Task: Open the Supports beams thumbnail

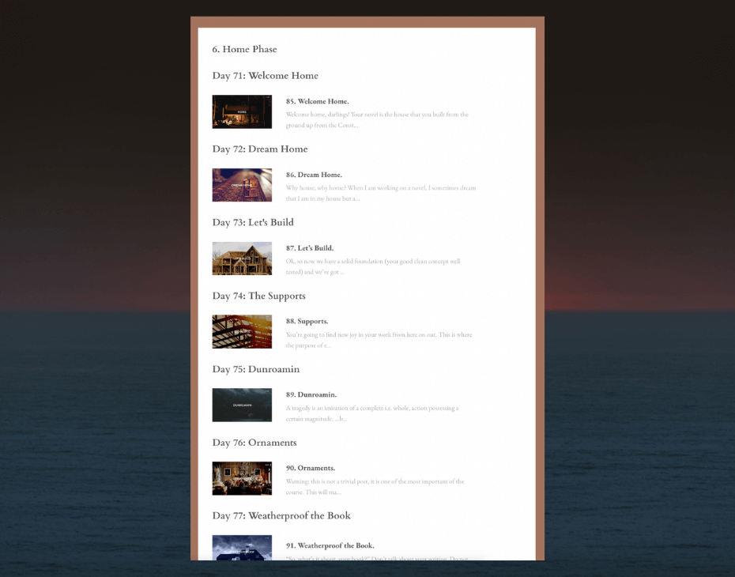Action: (x=242, y=332)
